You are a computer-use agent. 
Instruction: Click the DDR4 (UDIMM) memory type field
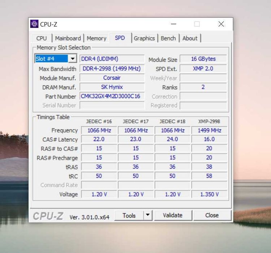click(x=112, y=59)
